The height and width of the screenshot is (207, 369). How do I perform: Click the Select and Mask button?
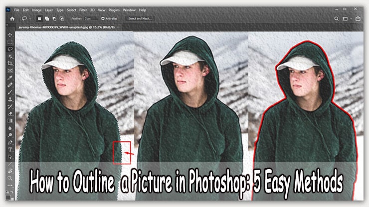tap(140, 18)
